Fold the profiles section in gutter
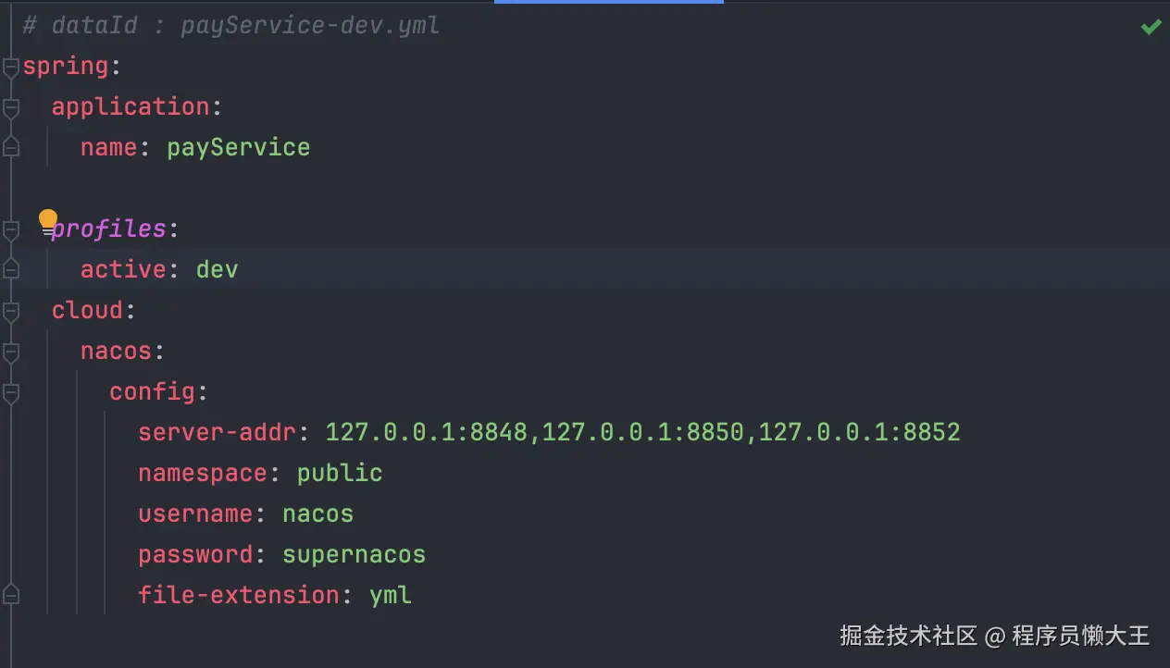This screenshot has width=1170, height=668. 10,229
